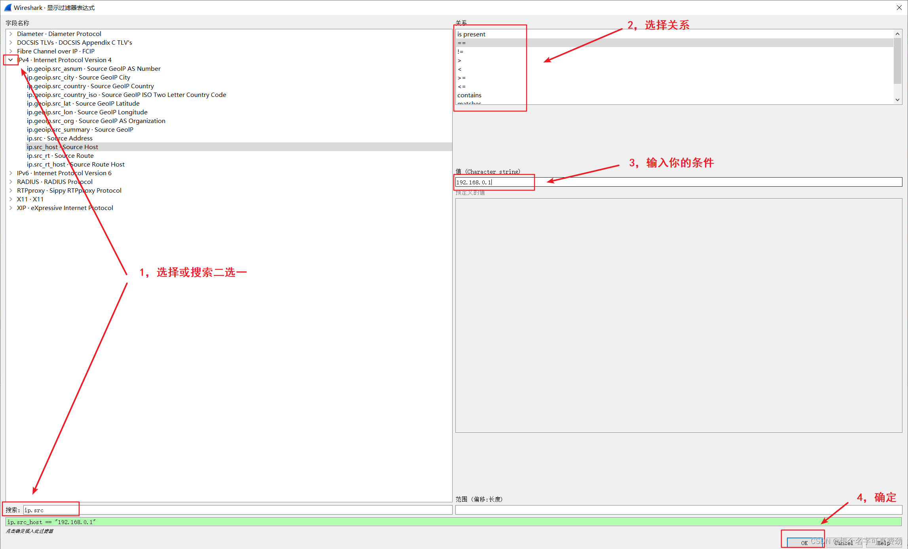
Task: Expand the DOCSIS TLVs tree node
Action: point(11,43)
